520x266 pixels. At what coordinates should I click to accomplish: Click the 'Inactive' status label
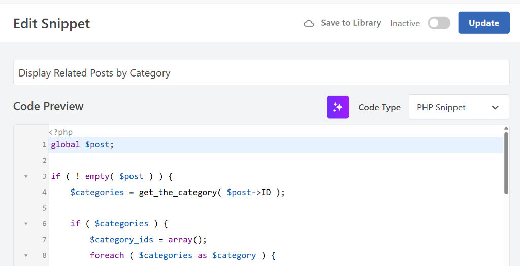click(405, 23)
